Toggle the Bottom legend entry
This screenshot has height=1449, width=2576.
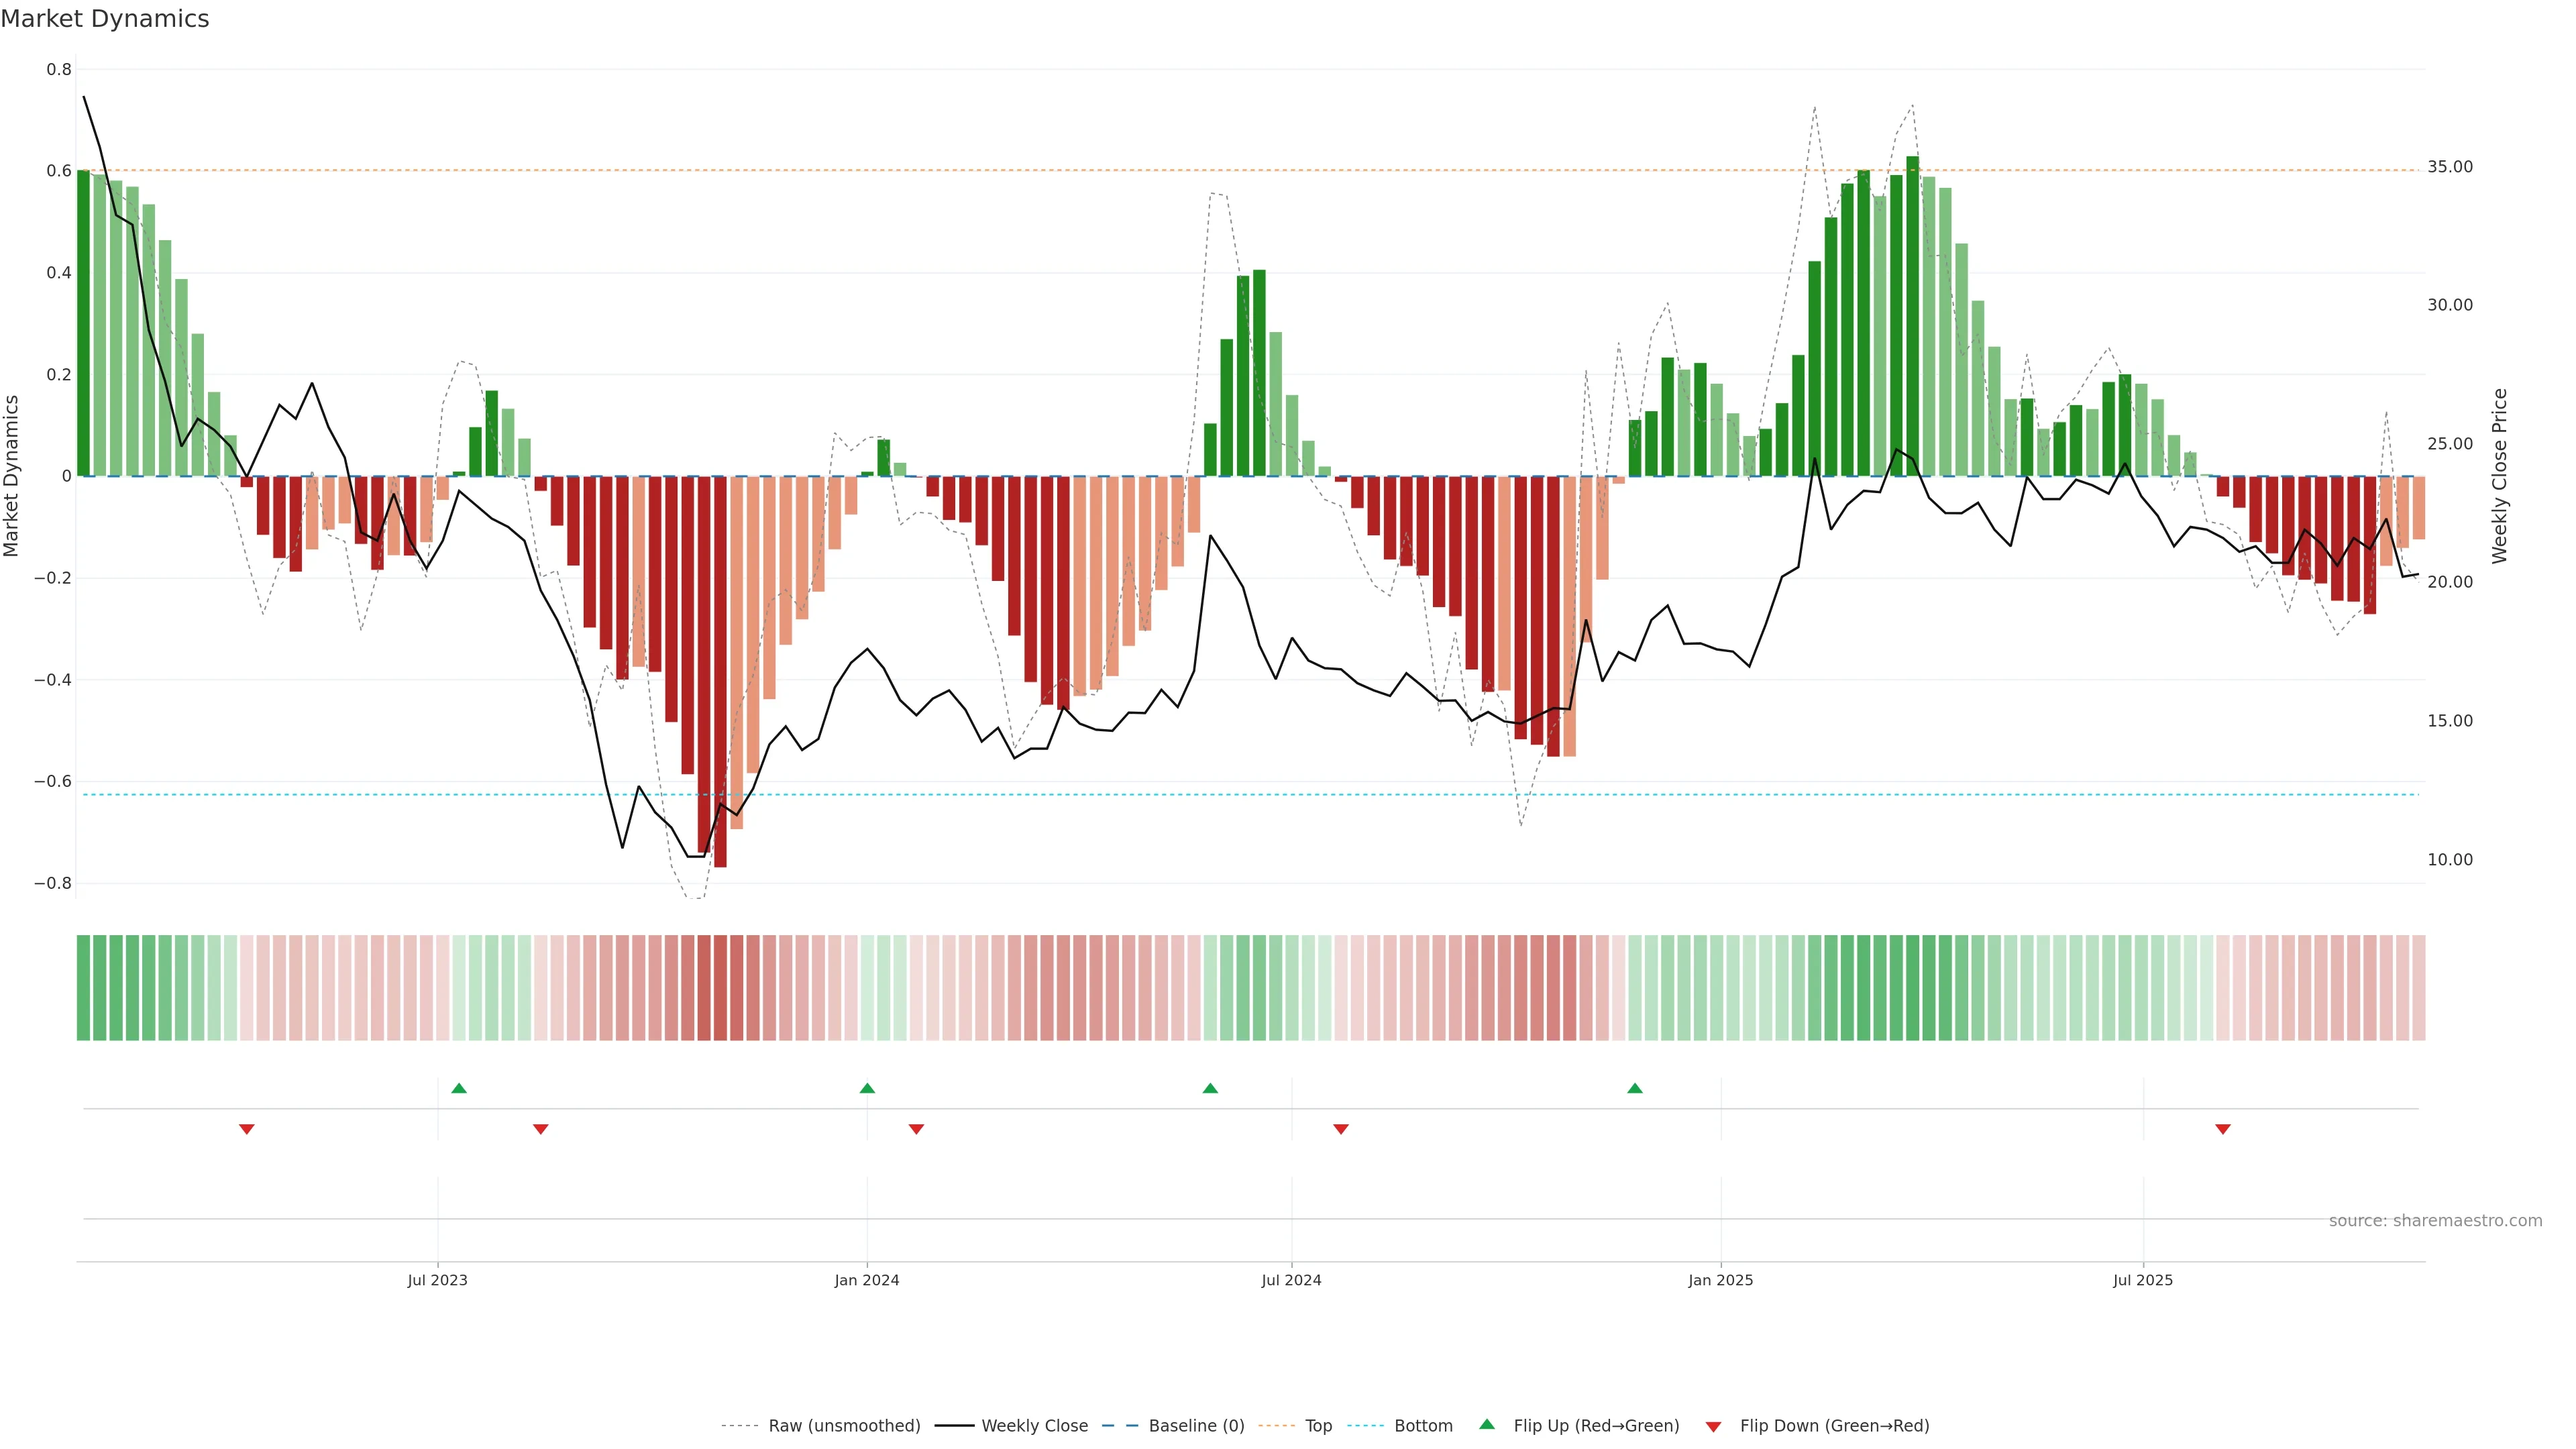point(1423,1426)
